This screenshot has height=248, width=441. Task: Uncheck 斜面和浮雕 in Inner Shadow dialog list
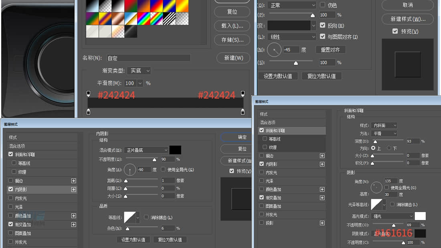click(x=11, y=154)
